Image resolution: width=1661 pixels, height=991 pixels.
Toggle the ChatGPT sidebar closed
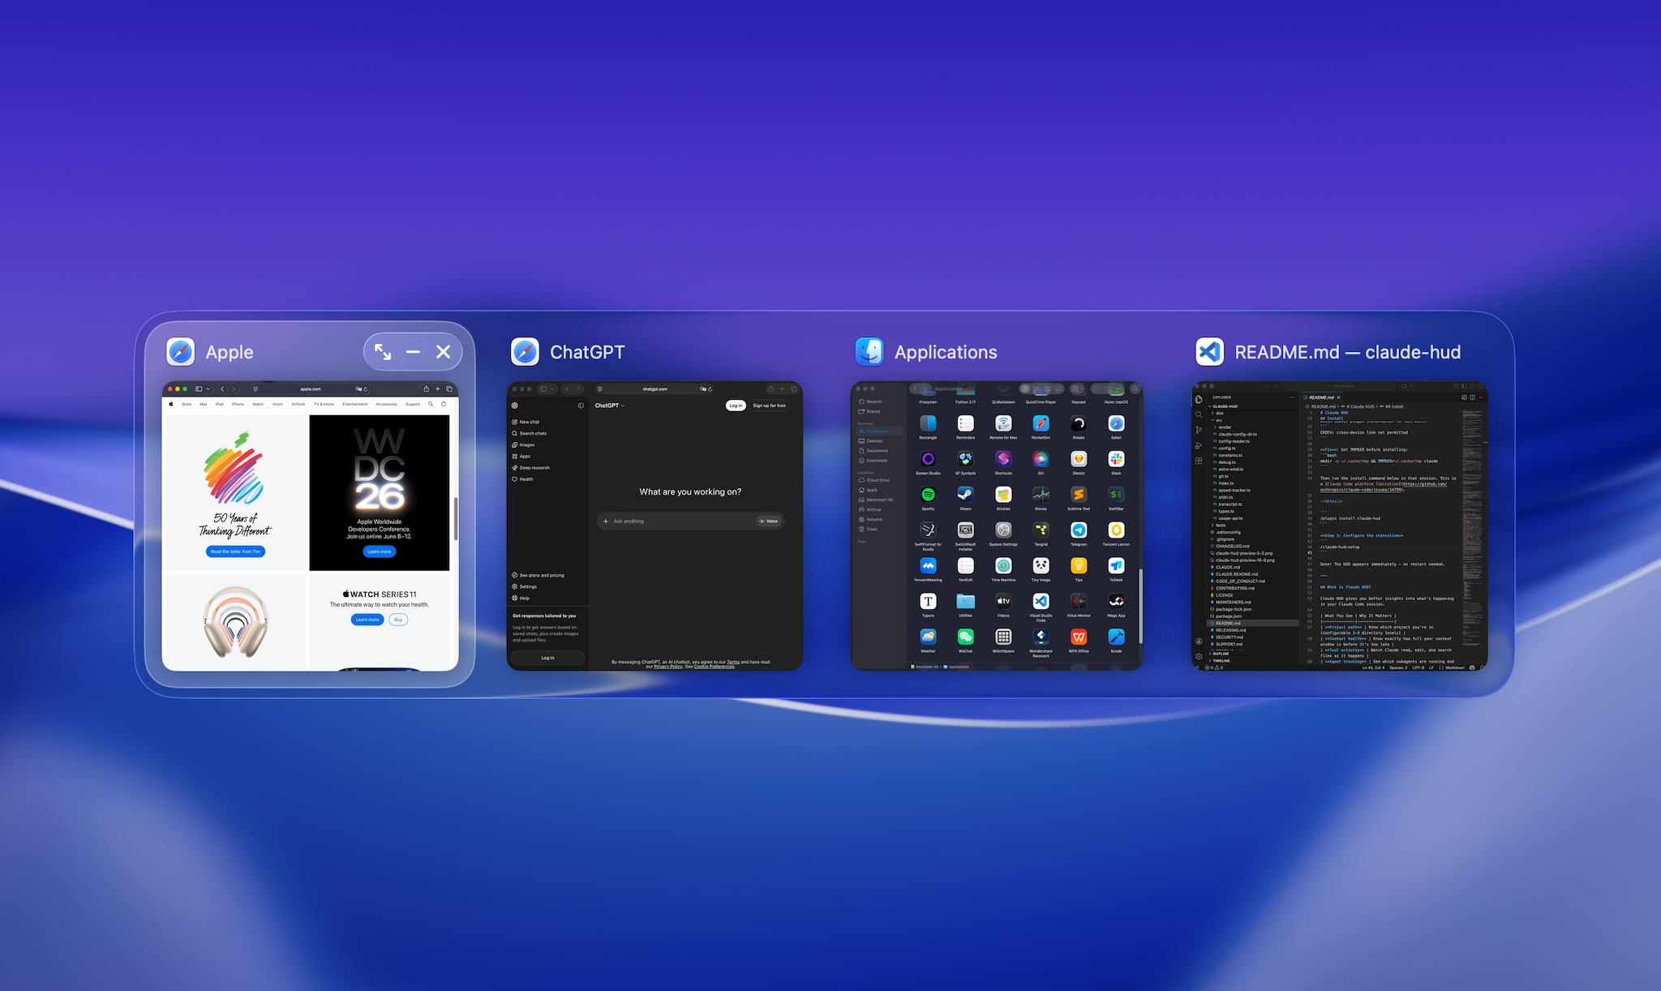[581, 405]
